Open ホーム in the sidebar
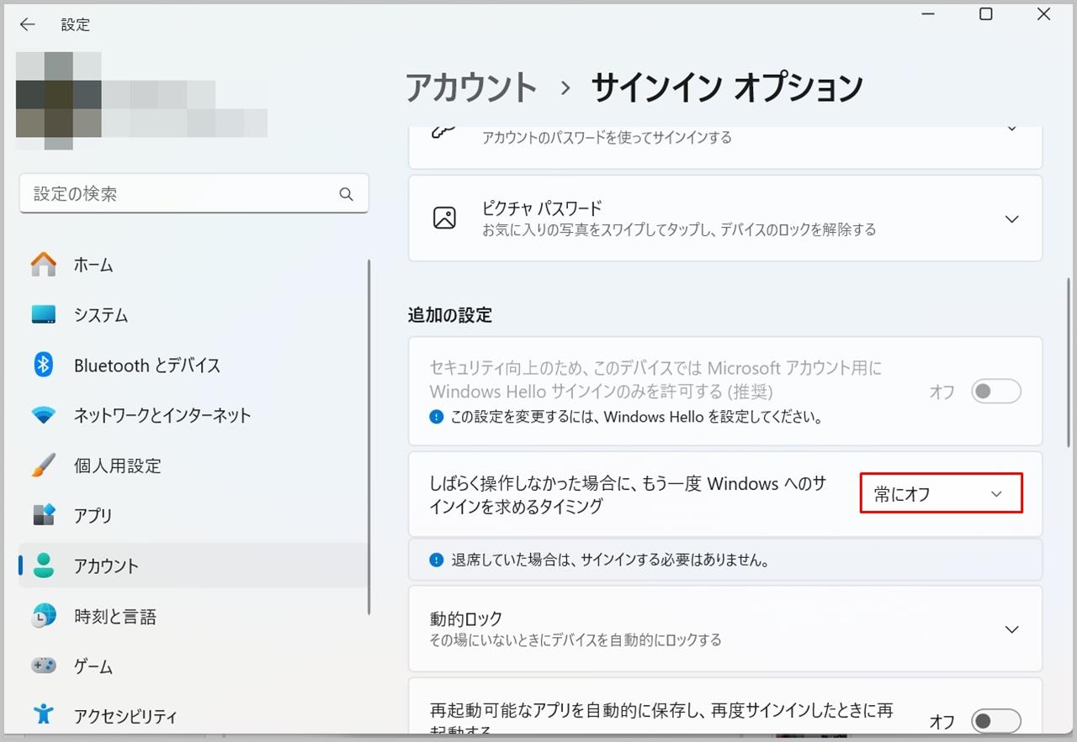Screen dimensions: 1077x742 (193, 265)
